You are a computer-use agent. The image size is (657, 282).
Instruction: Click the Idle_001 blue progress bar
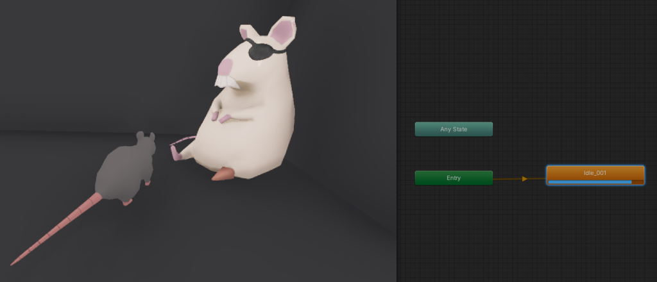click(x=590, y=182)
